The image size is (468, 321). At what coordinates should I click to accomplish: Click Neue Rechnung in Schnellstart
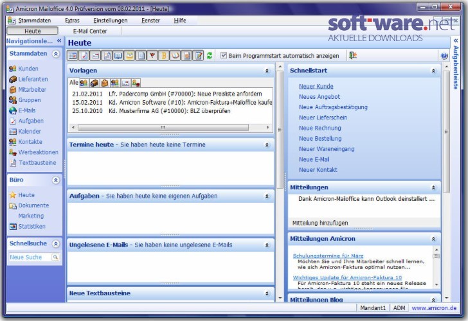point(320,128)
